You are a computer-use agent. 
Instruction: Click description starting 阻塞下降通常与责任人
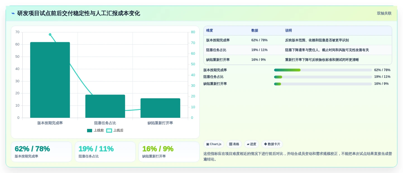(327, 50)
